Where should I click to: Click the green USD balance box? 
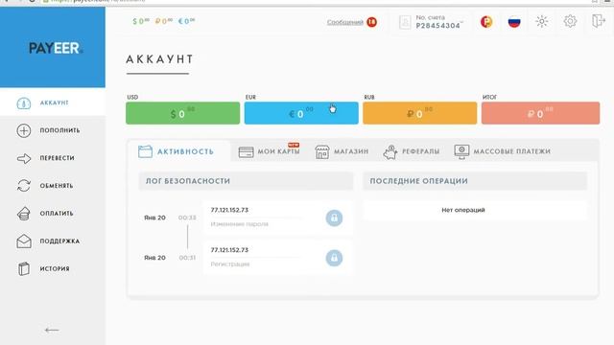pyautogui.click(x=183, y=113)
